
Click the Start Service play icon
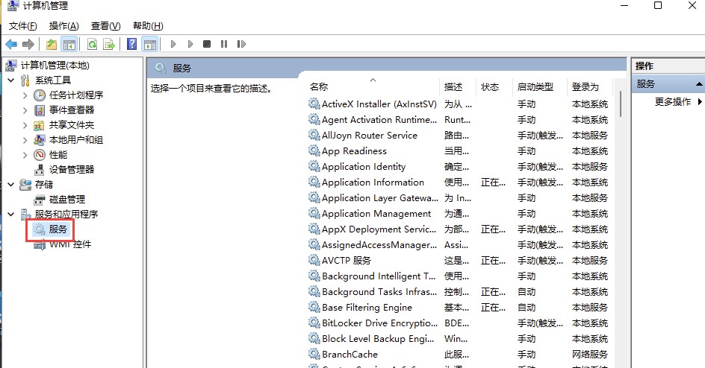pos(173,44)
